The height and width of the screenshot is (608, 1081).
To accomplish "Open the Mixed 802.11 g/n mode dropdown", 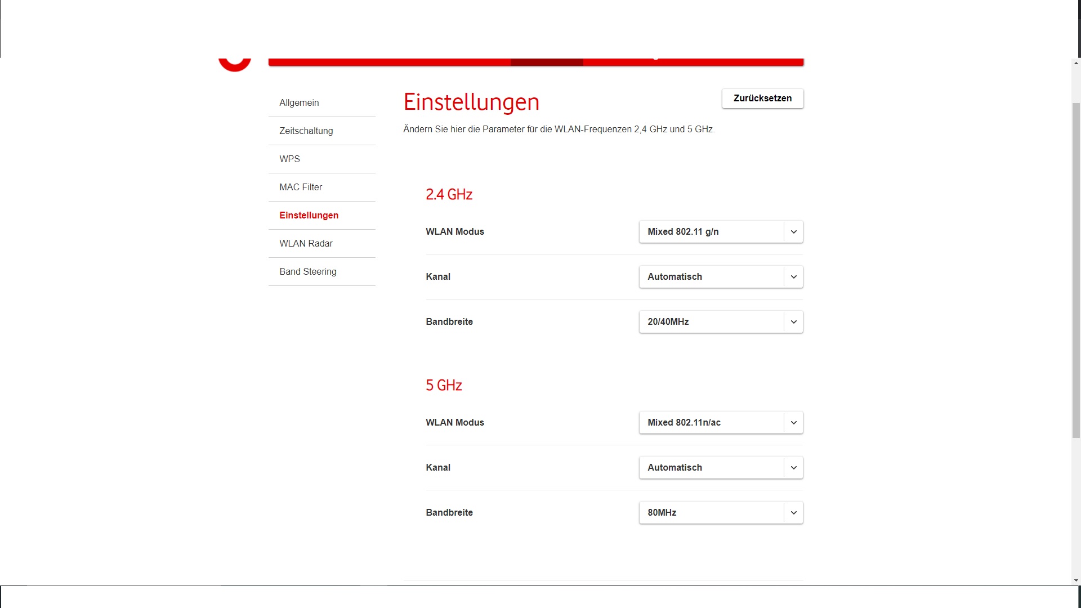I will (711, 232).
